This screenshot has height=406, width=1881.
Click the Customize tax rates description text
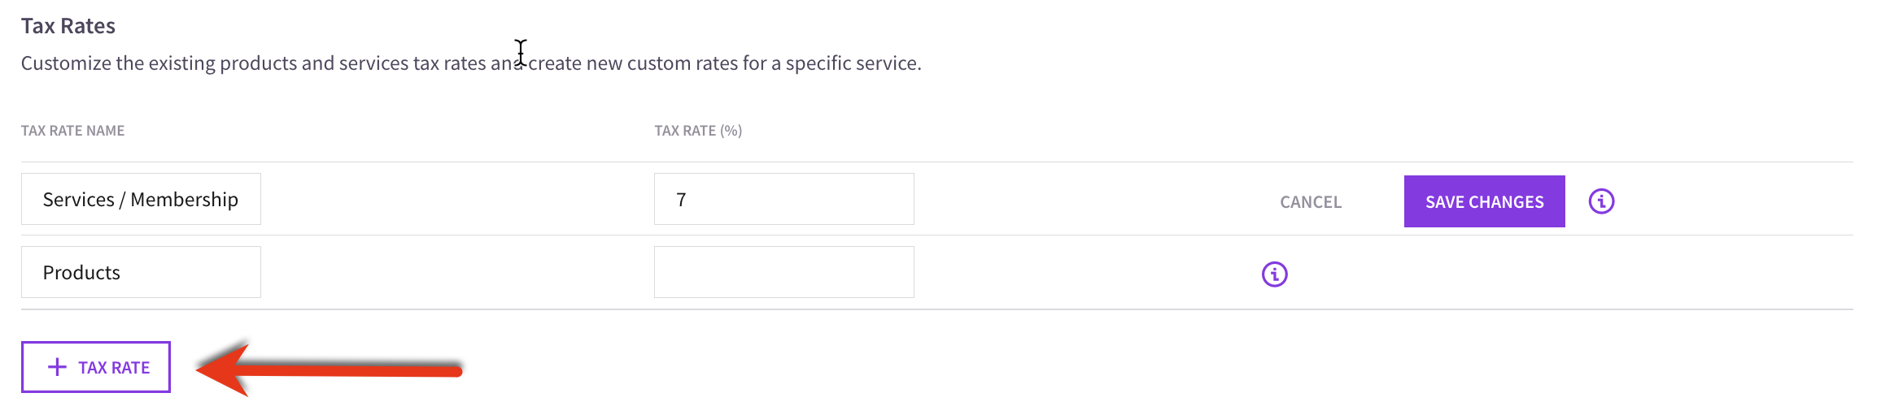471,63
